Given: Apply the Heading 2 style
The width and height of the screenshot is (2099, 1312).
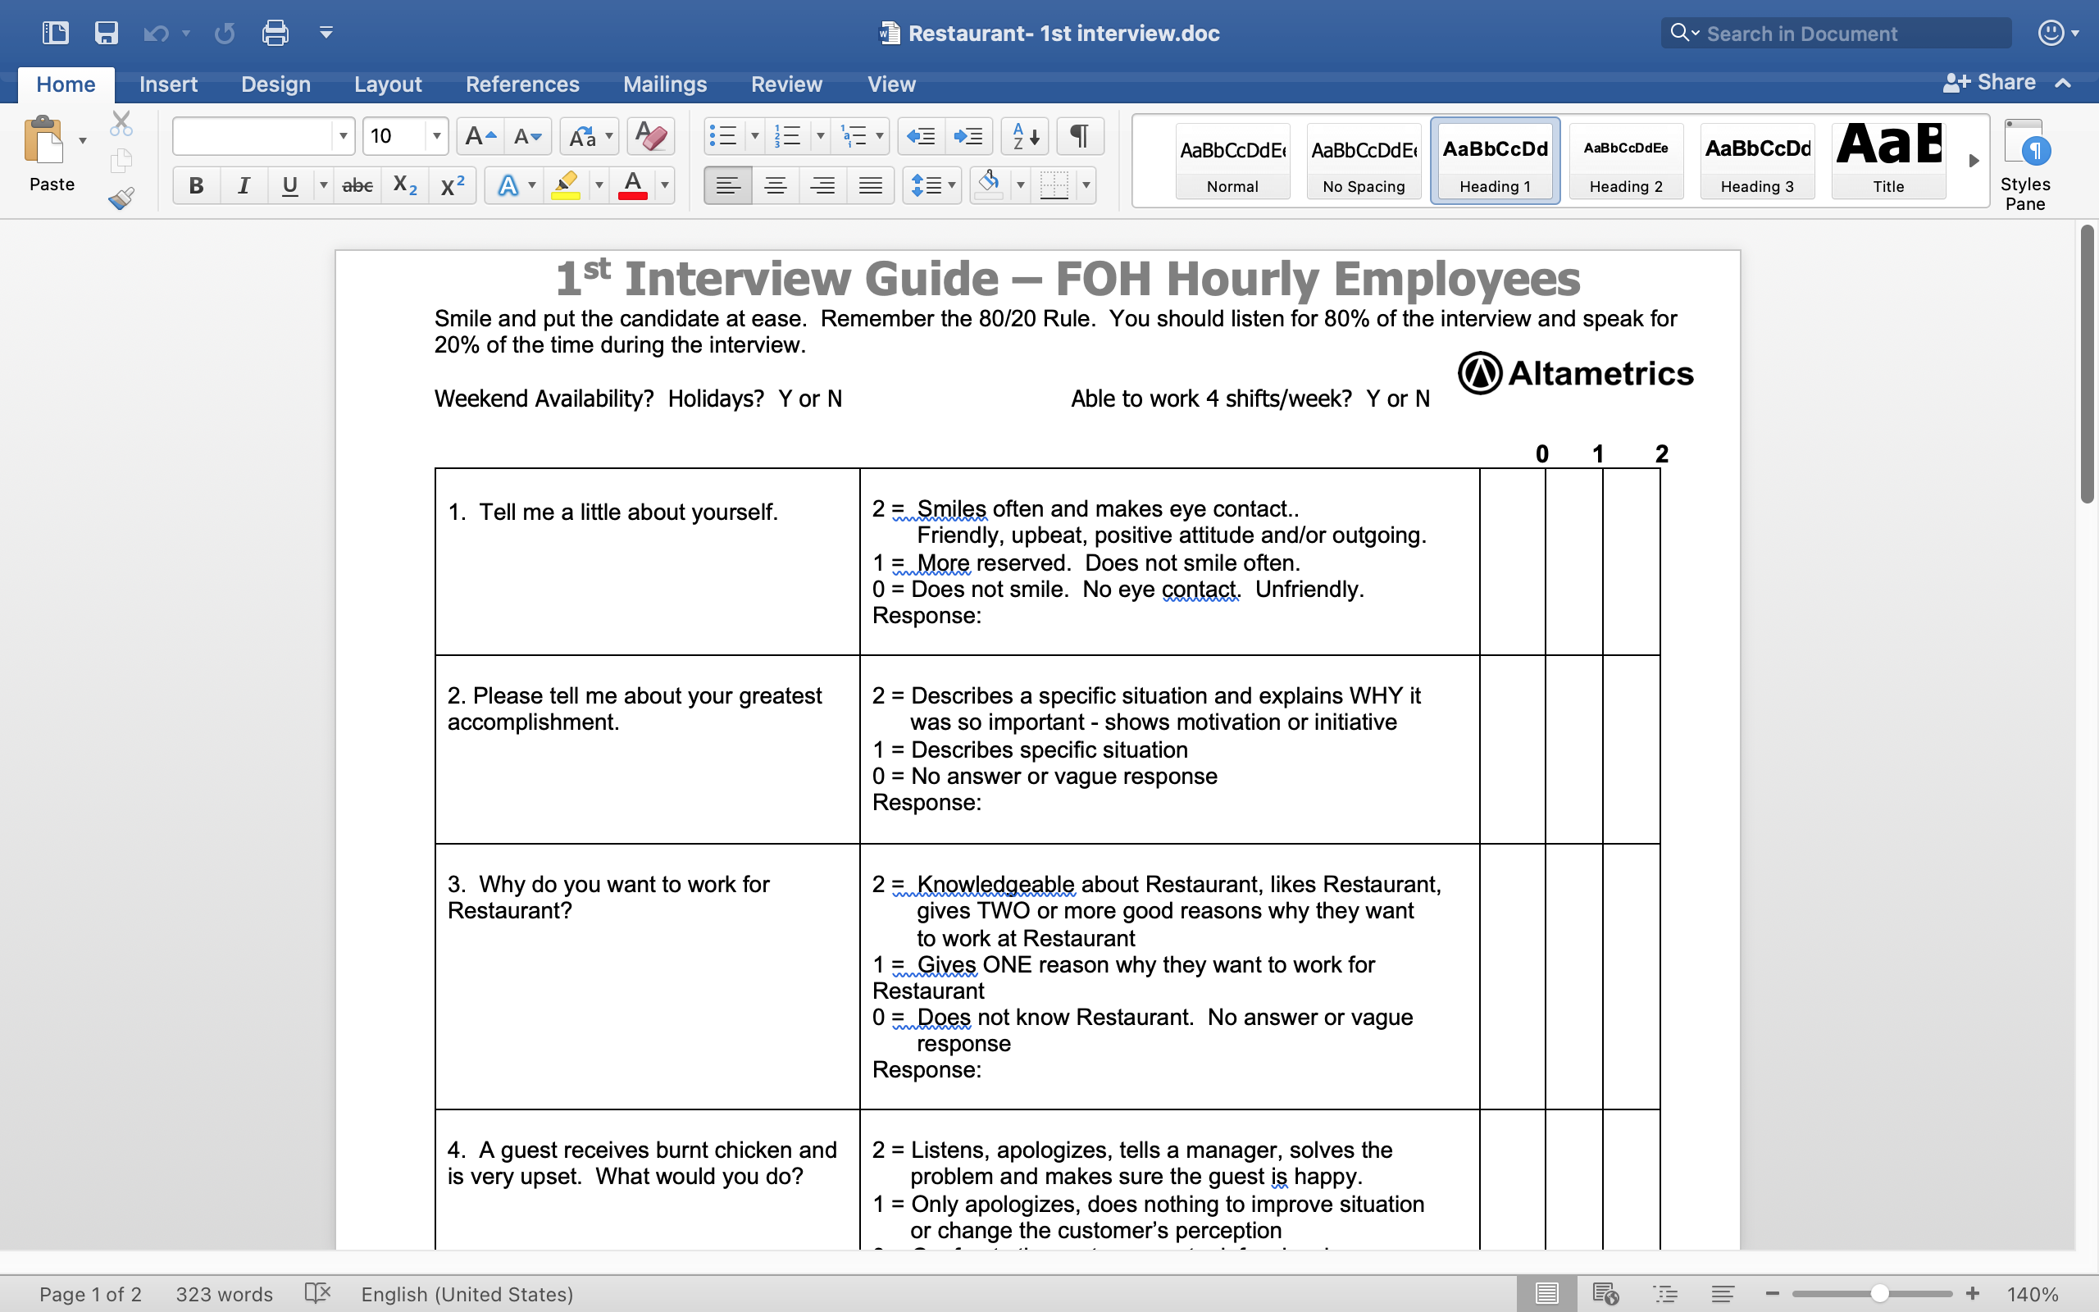Looking at the screenshot, I should pyautogui.click(x=1625, y=162).
